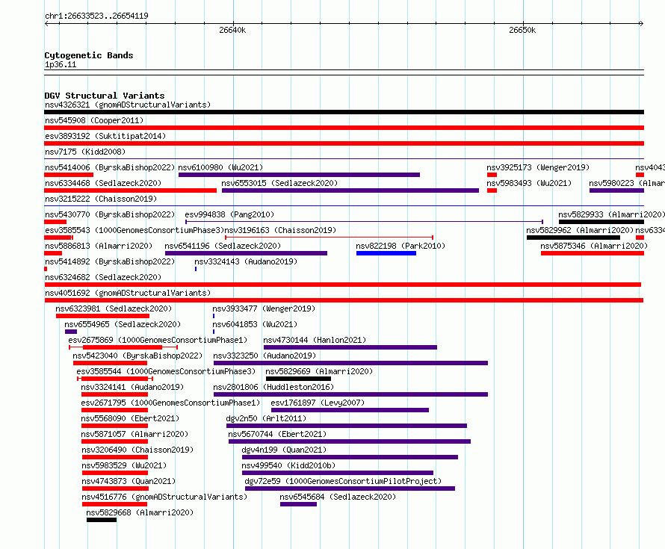Select nsv5871057 (Almarri2020) label
This screenshot has height=549, width=665.
134,434
